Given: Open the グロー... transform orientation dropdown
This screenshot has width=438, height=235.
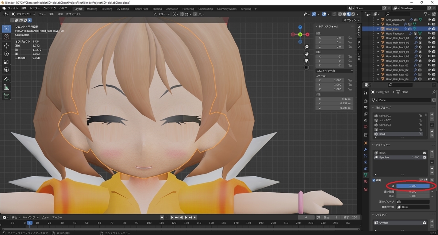Looking at the screenshot, I should (x=162, y=14).
